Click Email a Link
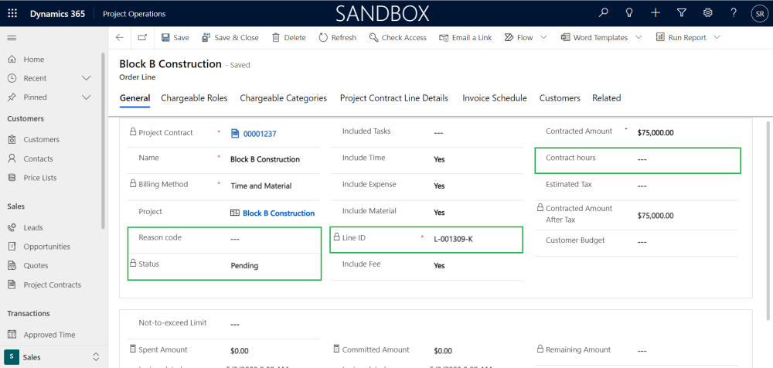The image size is (773, 368). coord(465,37)
